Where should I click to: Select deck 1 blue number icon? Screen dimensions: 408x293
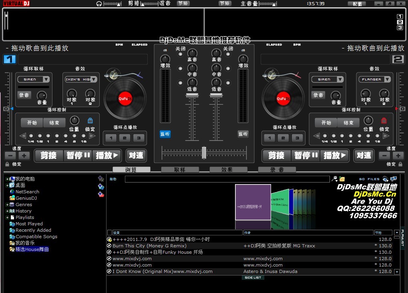pos(10,60)
